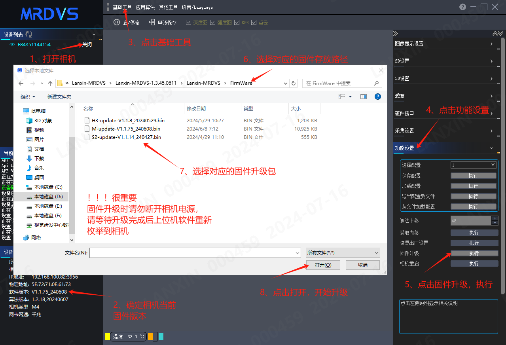Expand the 3D设置 section
Image resolution: width=506 pixels, height=345 pixels.
[x=444, y=79]
